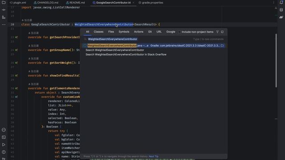Open the Git tool window at bottom-left

pyautogui.click(x=4, y=159)
